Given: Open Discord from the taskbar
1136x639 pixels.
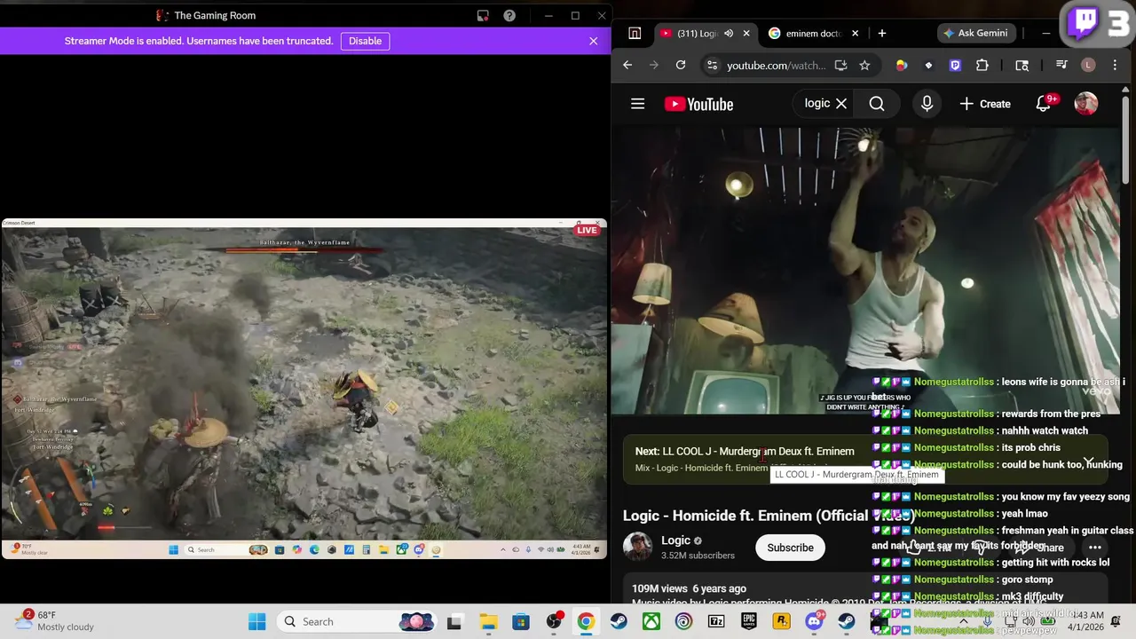Looking at the screenshot, I should tap(814, 621).
